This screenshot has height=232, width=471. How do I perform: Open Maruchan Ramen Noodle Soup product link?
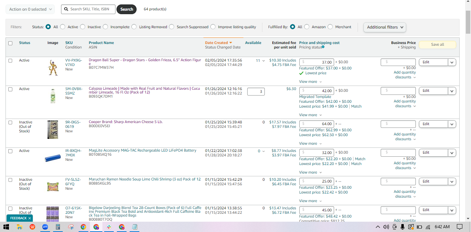144,179
